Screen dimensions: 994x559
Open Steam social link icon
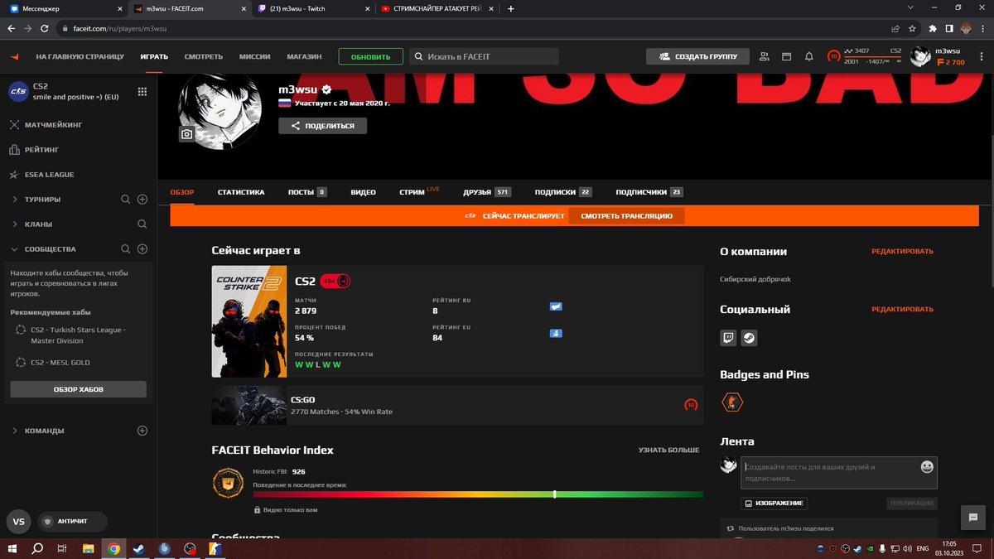(749, 338)
